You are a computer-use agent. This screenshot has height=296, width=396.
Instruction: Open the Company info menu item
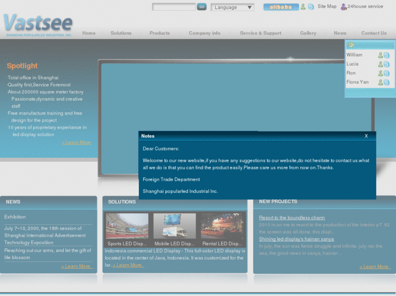tap(205, 33)
